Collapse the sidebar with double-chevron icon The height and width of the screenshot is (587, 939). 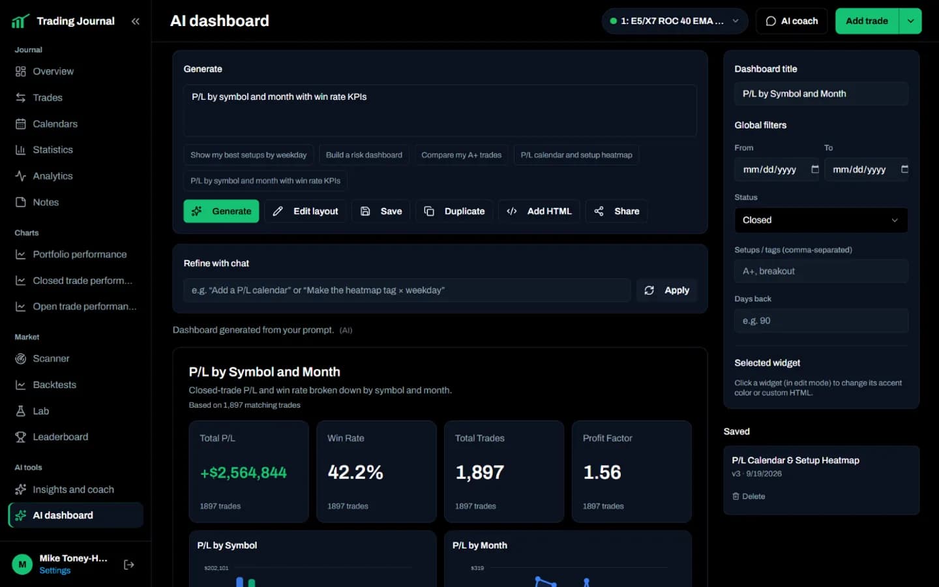coord(135,21)
